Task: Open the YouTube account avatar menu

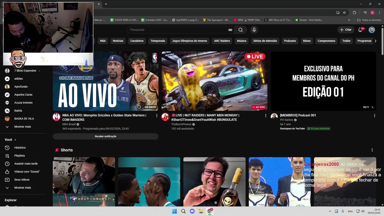Action: click(372, 30)
